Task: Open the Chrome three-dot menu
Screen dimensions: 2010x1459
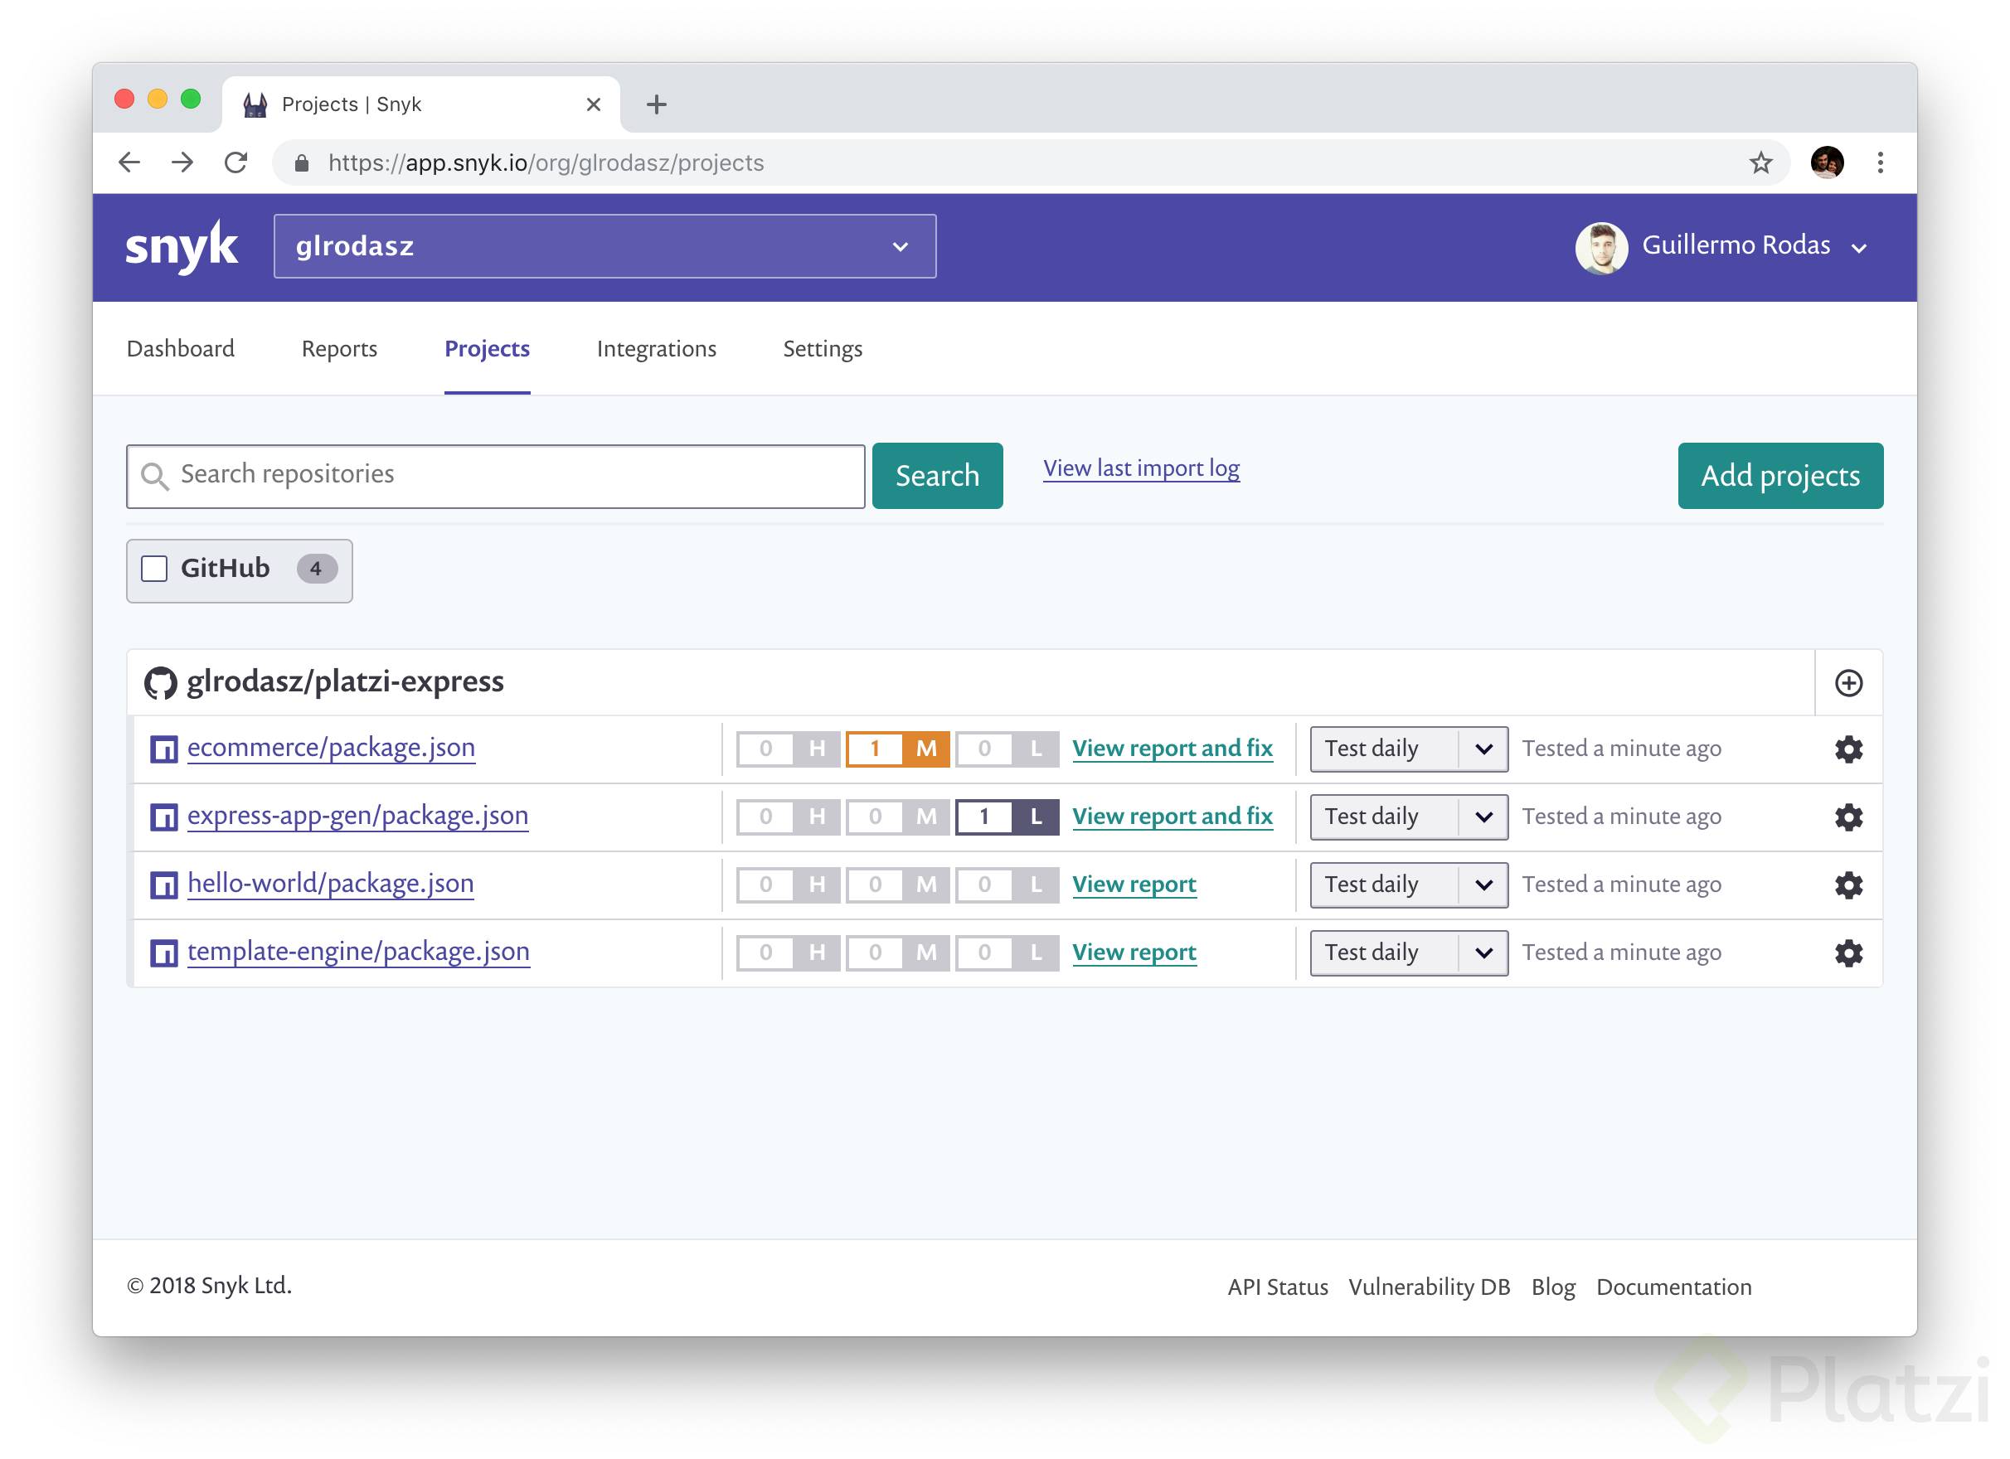Action: 1880,162
